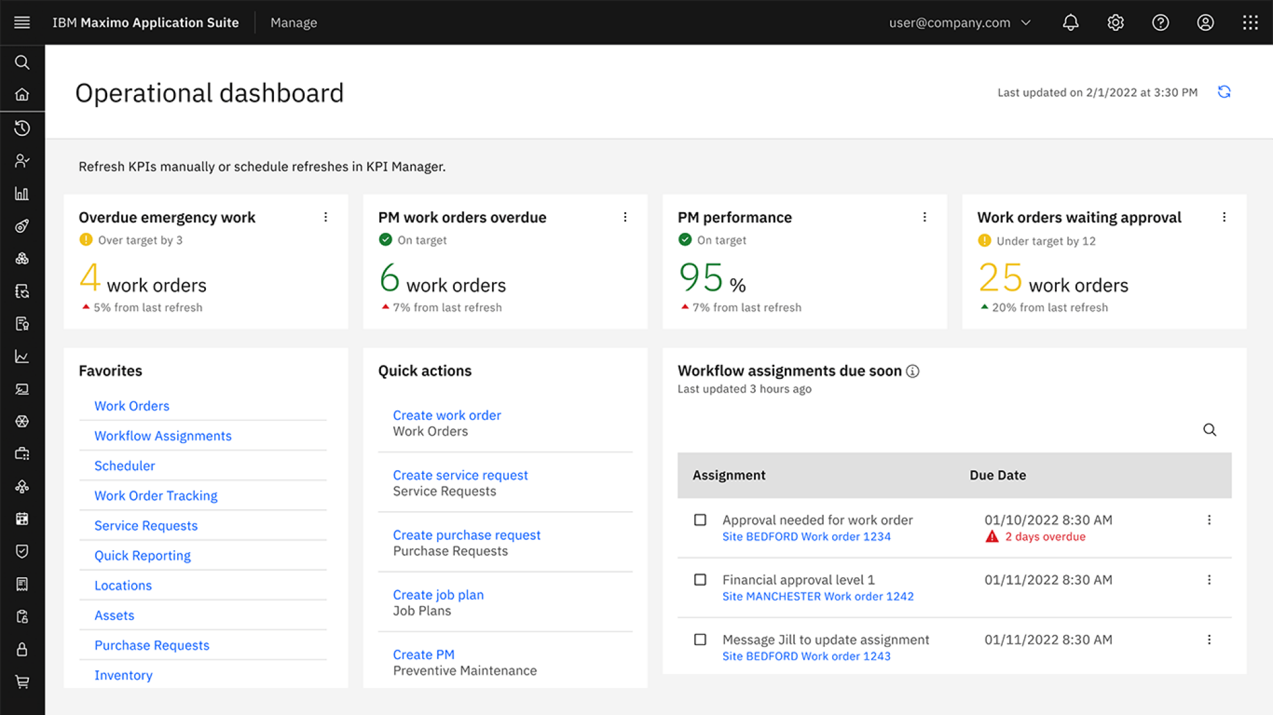Search workflow assignments table
The height and width of the screenshot is (715, 1273).
[1209, 430]
